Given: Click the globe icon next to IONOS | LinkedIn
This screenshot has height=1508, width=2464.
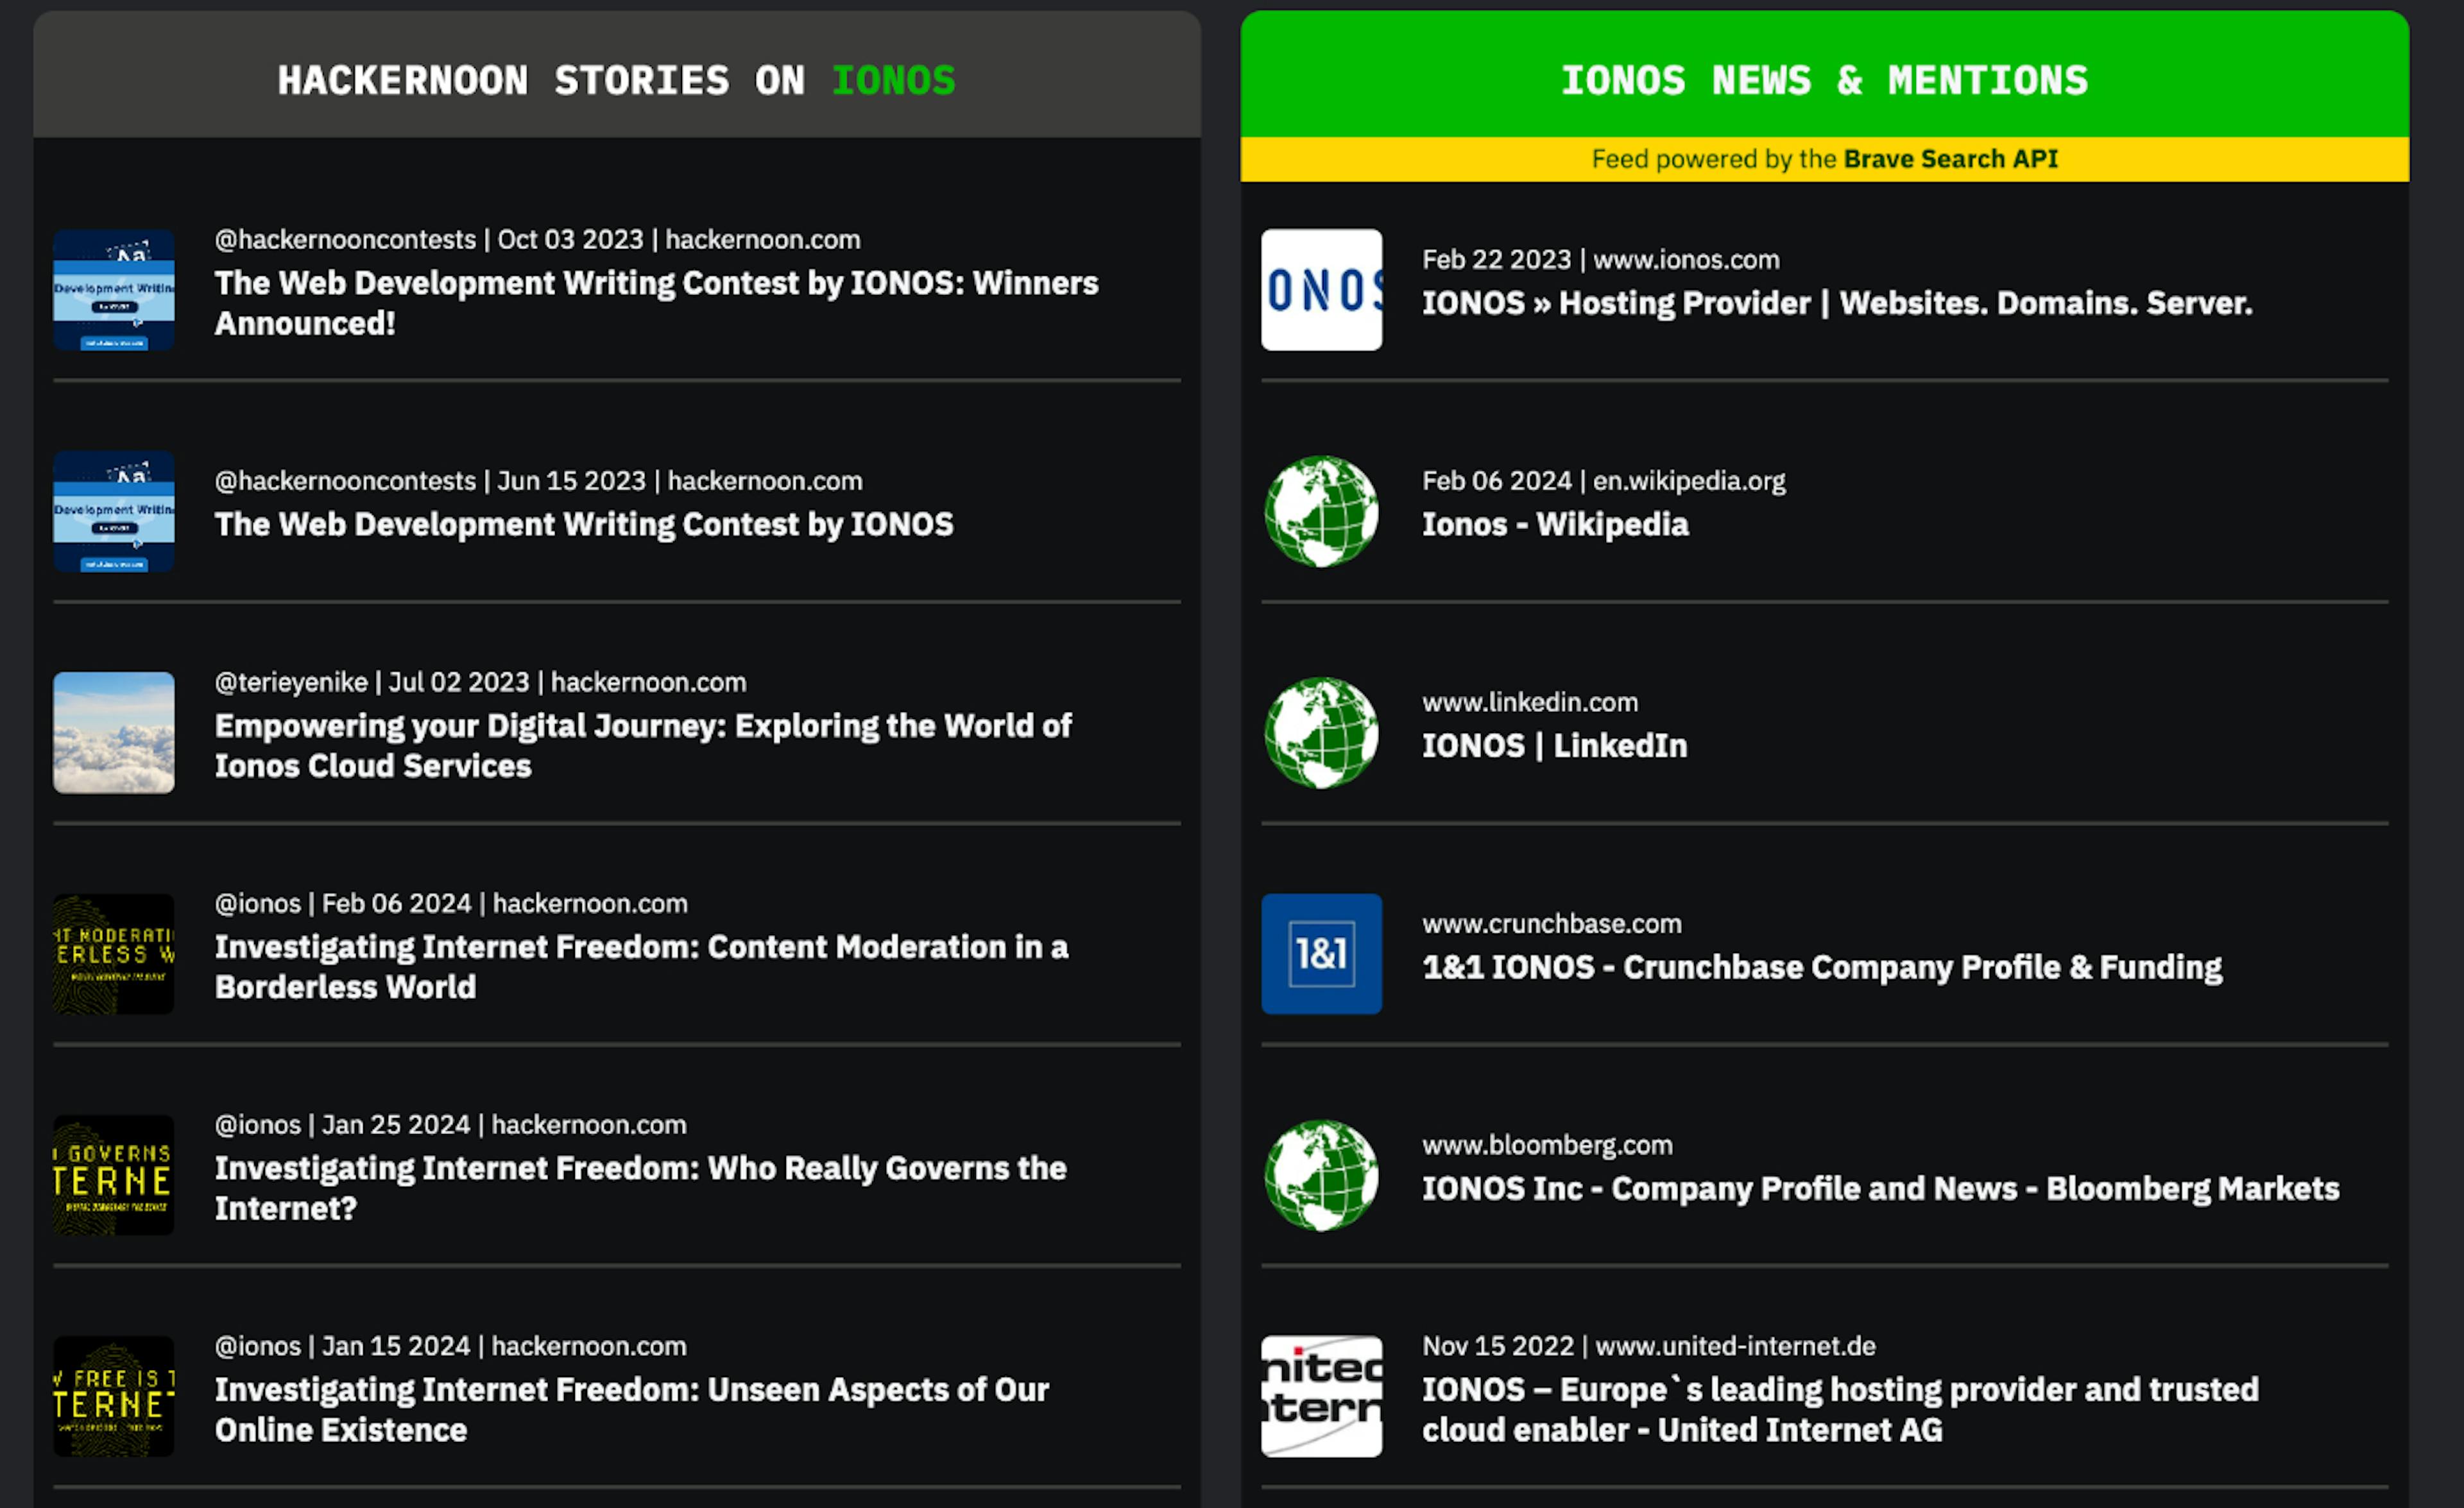Looking at the screenshot, I should pyautogui.click(x=1321, y=733).
